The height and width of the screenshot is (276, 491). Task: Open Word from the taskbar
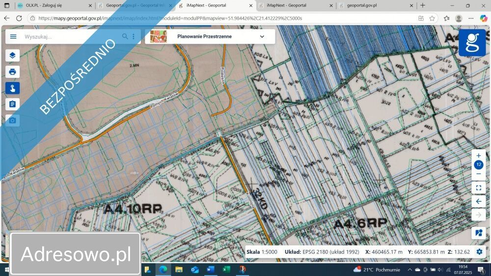click(211, 270)
